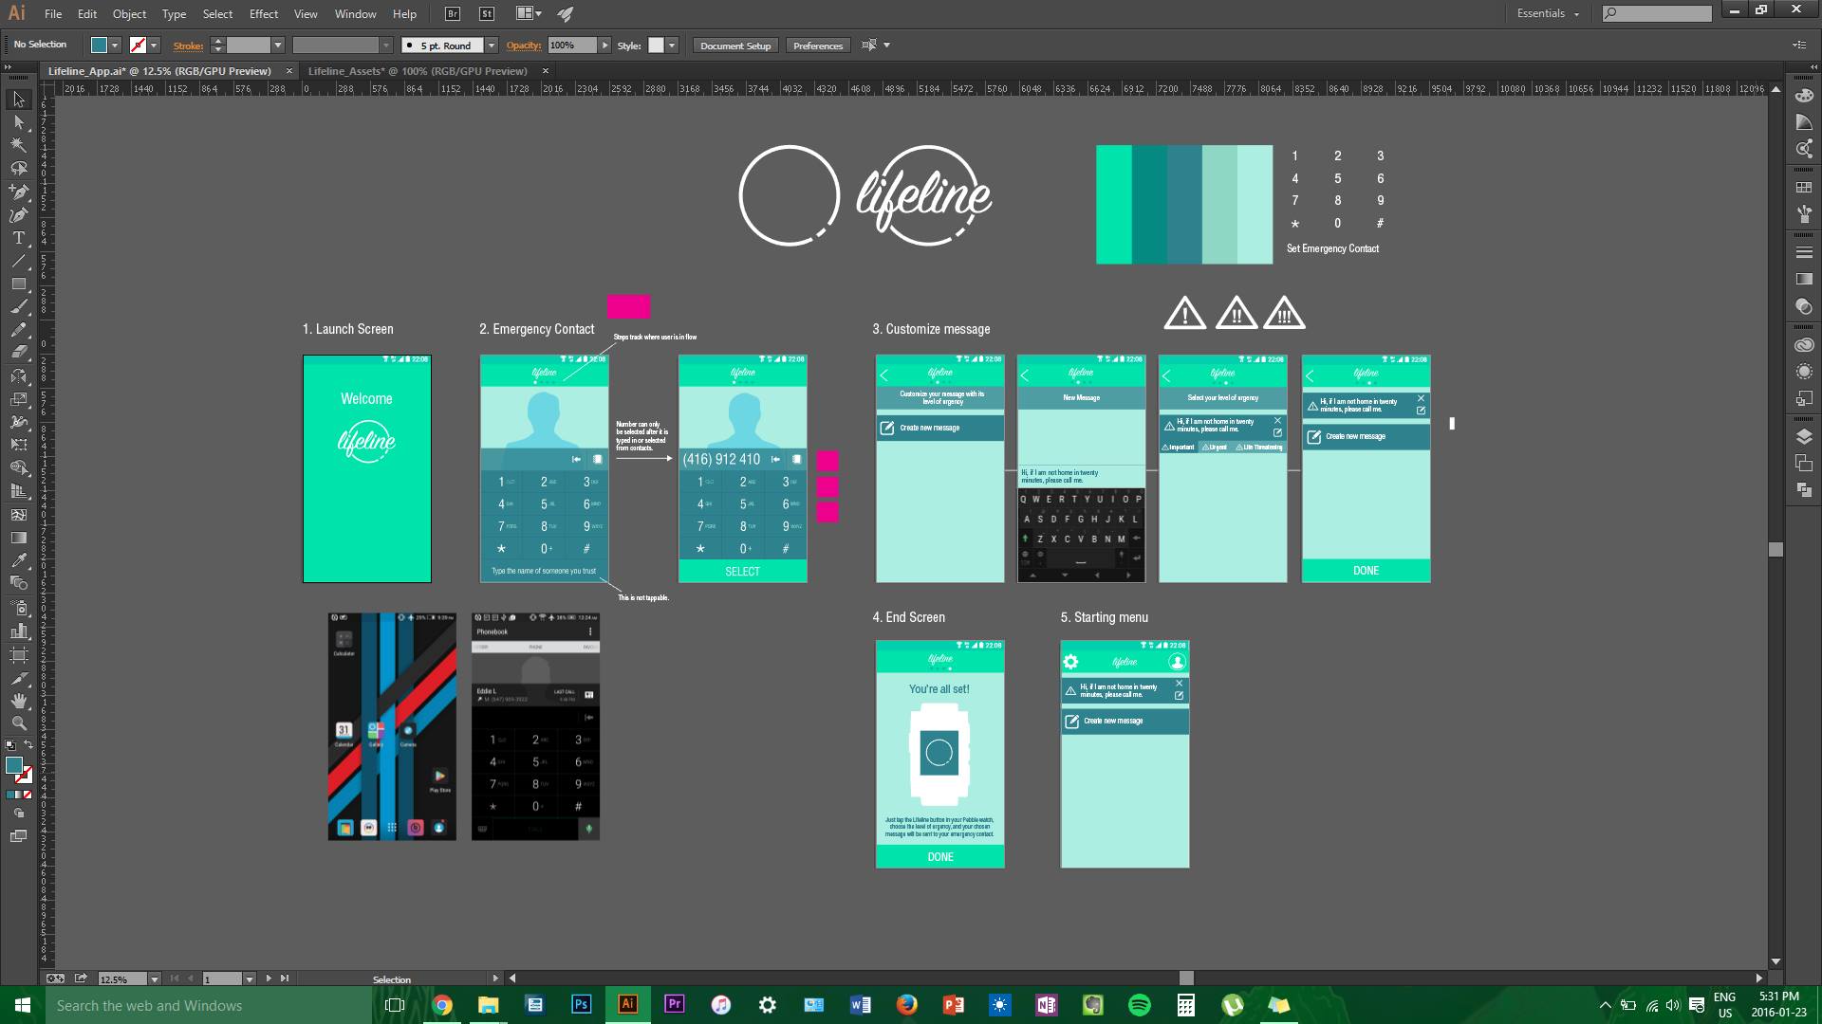Switch to the Lifeline_Assets document tab
Screen dimensions: 1822x1024
tap(417, 71)
